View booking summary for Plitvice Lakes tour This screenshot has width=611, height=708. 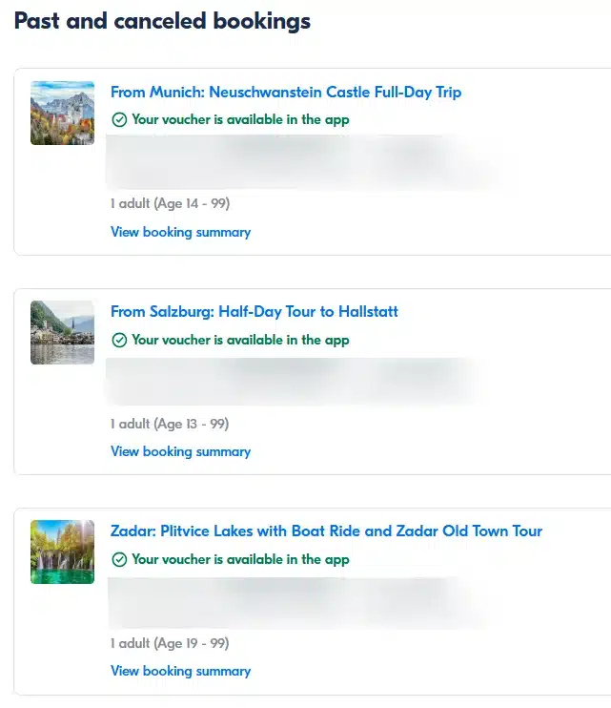pos(180,671)
